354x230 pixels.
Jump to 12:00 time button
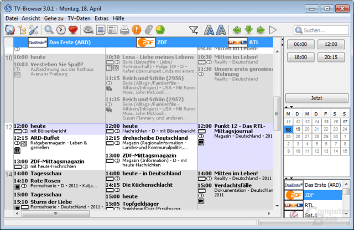pos(331,44)
